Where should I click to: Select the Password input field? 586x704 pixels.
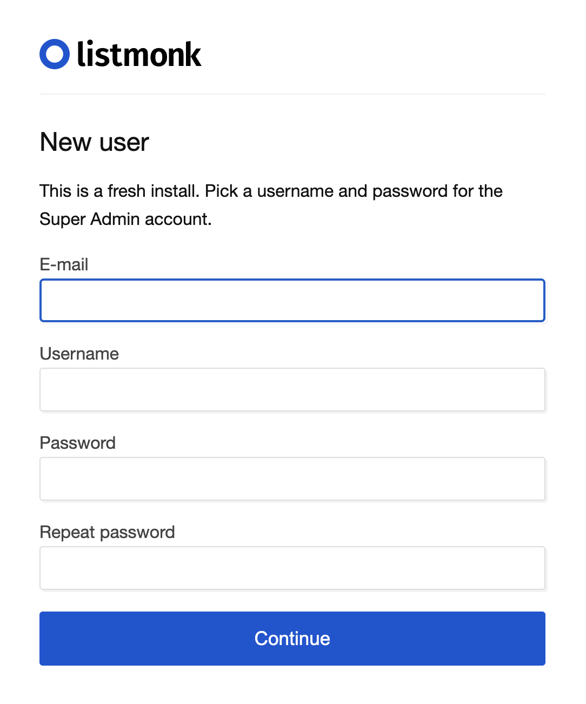292,479
